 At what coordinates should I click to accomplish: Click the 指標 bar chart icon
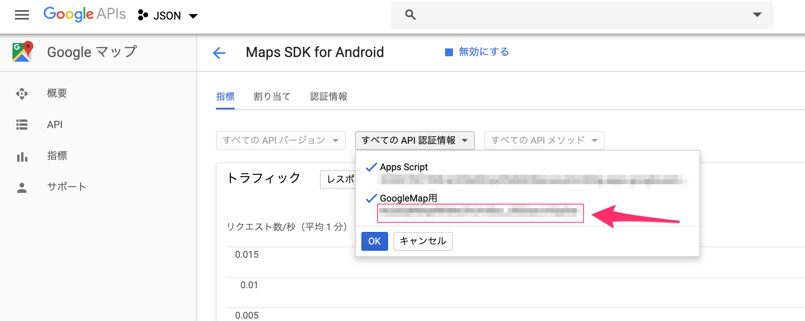(x=22, y=156)
